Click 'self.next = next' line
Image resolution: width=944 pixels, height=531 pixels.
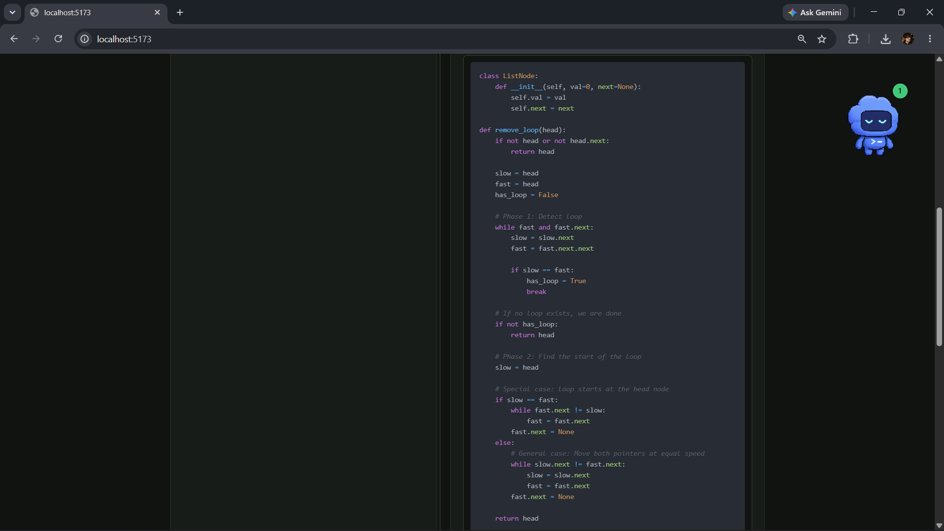542,108
